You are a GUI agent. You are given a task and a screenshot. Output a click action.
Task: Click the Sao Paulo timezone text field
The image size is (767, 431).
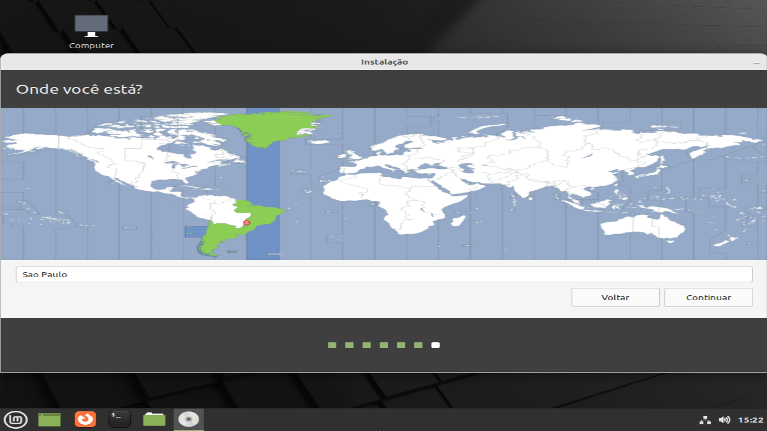pyautogui.click(x=383, y=274)
